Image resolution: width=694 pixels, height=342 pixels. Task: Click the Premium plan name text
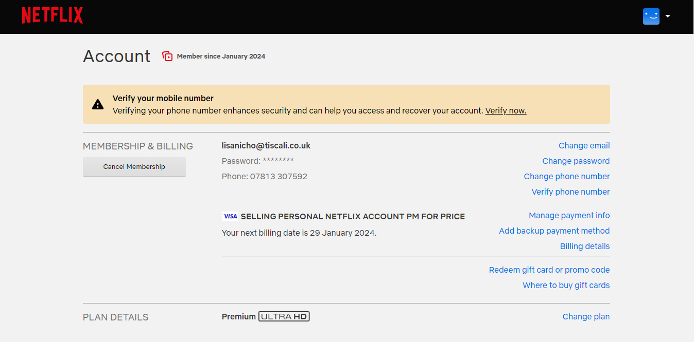click(x=239, y=317)
